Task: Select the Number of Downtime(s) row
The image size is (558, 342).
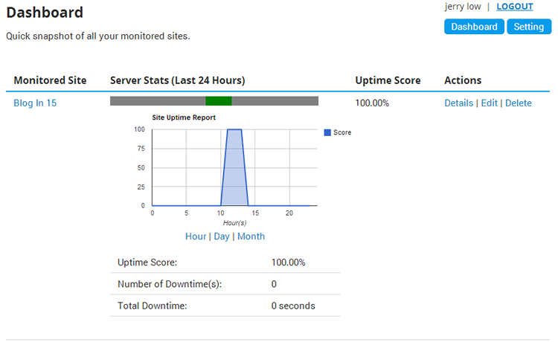Action: 225,284
